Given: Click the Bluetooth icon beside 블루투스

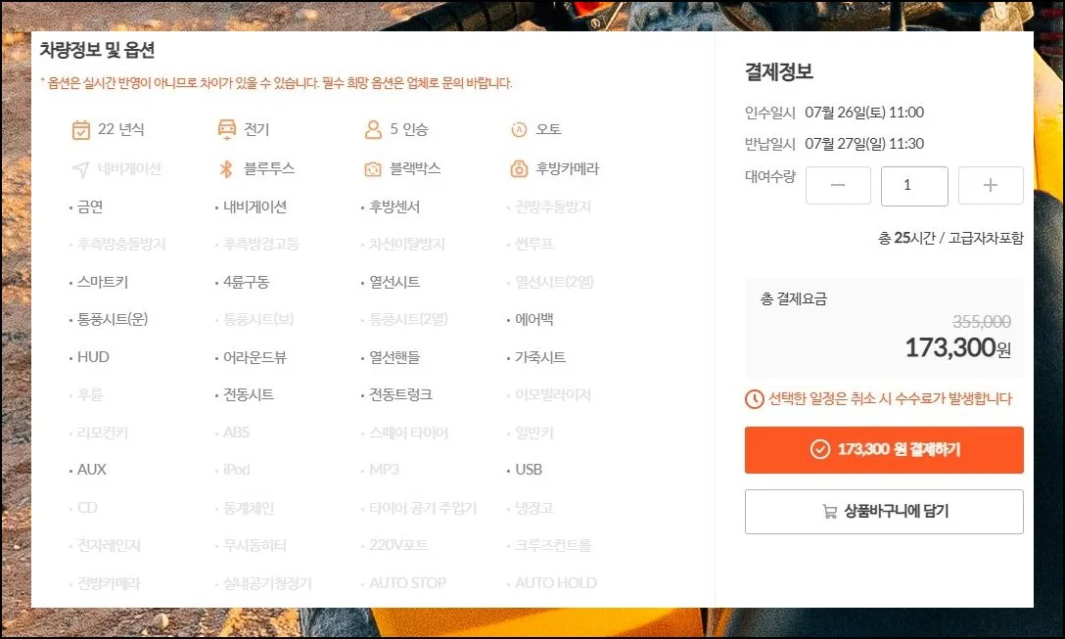Looking at the screenshot, I should click(226, 169).
